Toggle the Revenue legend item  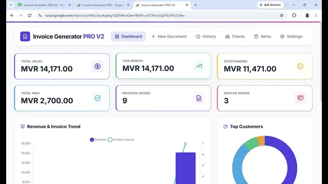click(x=98, y=140)
